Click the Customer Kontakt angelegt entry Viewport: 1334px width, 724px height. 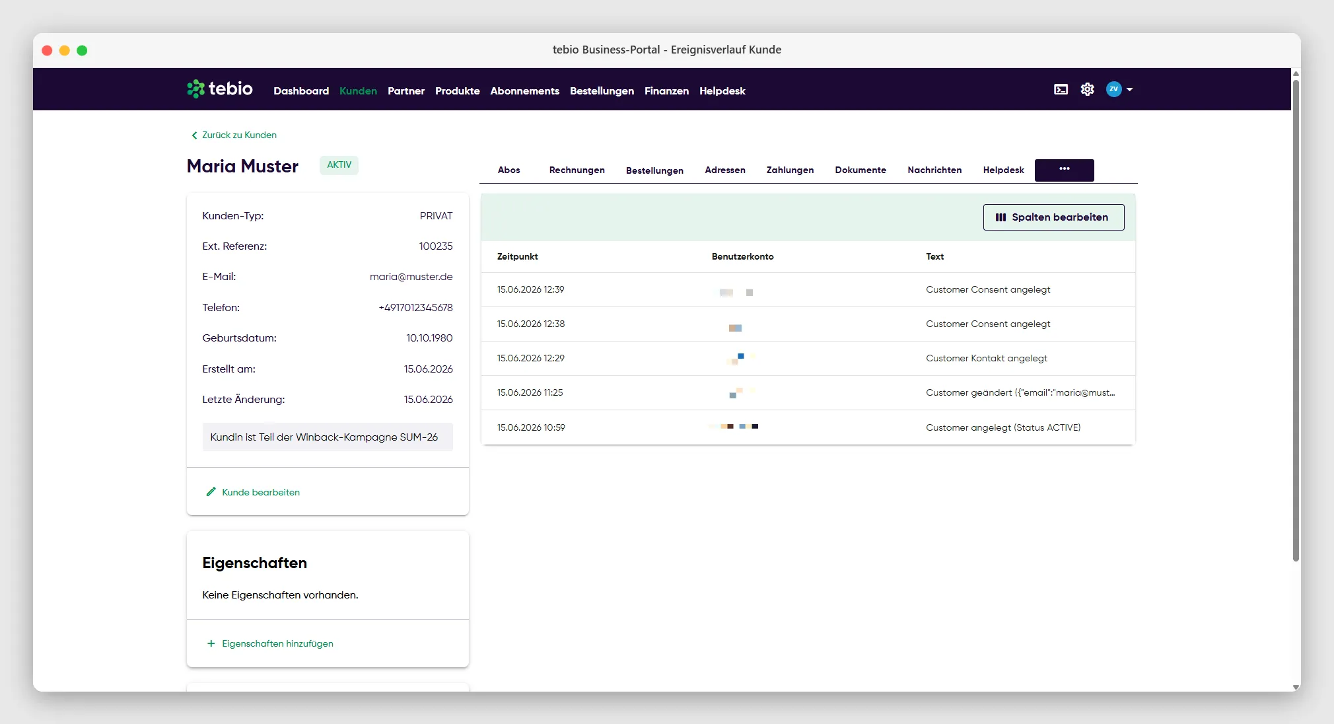pos(987,358)
